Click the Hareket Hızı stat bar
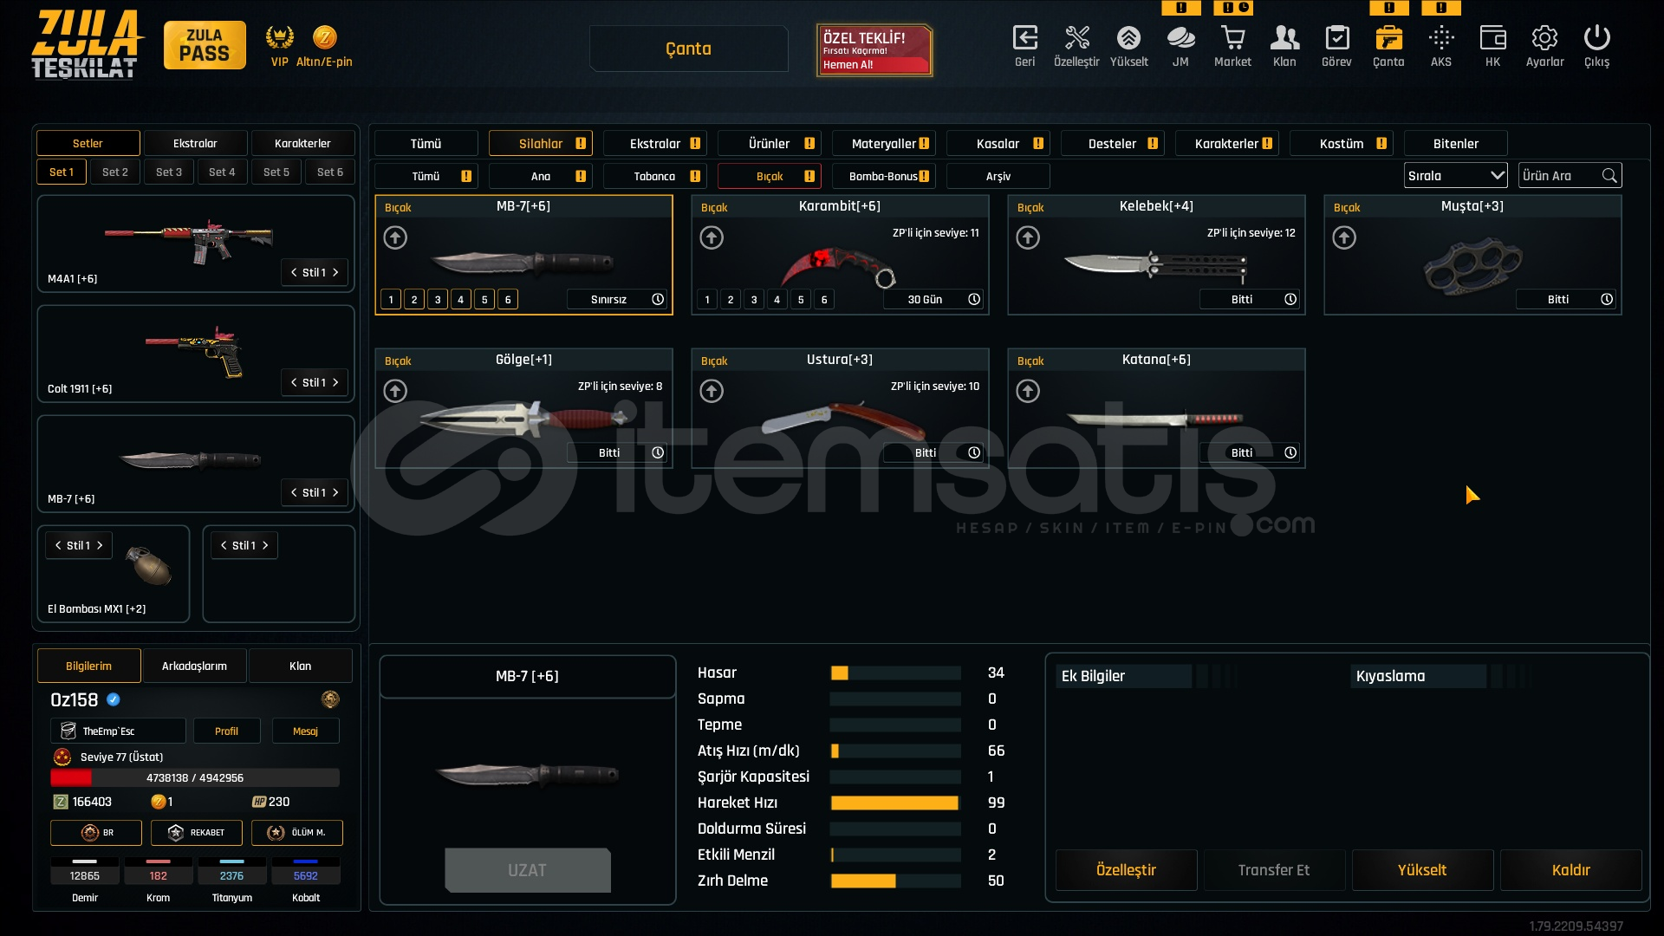 pos(894,803)
